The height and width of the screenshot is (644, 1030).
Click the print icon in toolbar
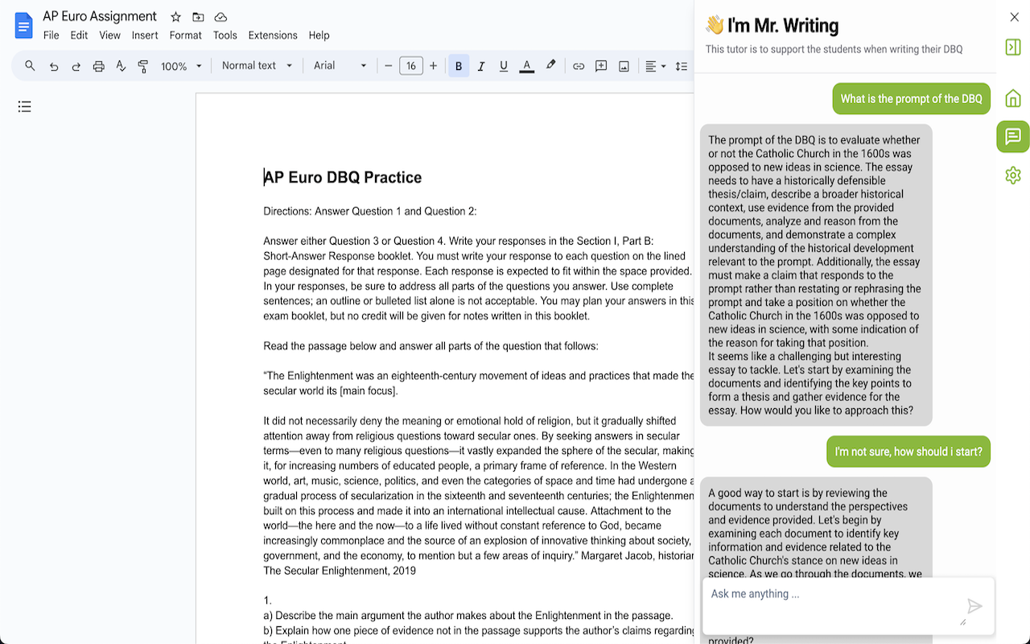(98, 66)
